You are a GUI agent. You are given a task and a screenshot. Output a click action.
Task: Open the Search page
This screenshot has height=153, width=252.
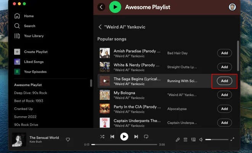pyautogui.click(x=24, y=26)
